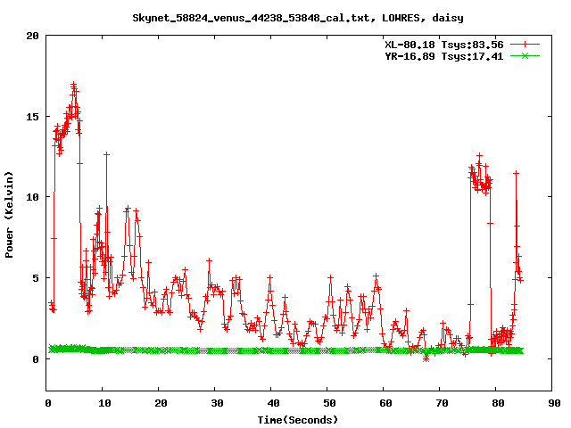Screen dimensions: 571x428
Task: Click the x-axis tick label 70
Action: click(443, 403)
